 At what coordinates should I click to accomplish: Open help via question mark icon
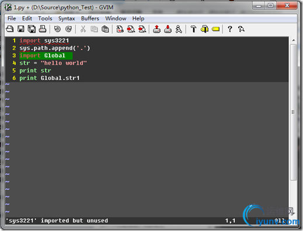click(230, 29)
